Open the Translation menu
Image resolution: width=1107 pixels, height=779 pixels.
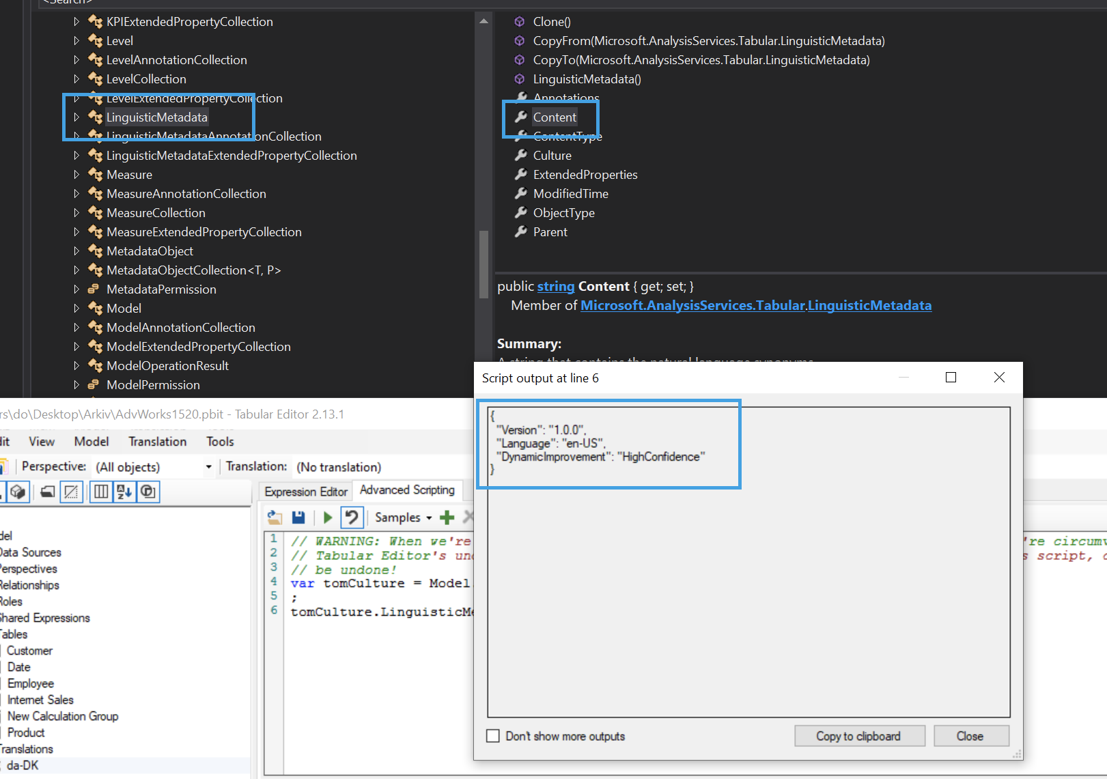pos(157,441)
